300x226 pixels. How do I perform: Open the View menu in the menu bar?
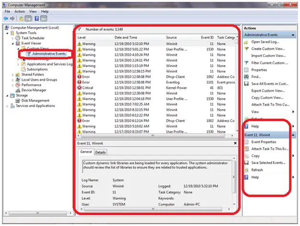click(33, 11)
